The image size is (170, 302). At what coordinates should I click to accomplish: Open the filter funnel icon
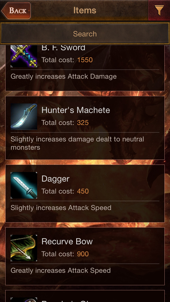[x=159, y=10]
